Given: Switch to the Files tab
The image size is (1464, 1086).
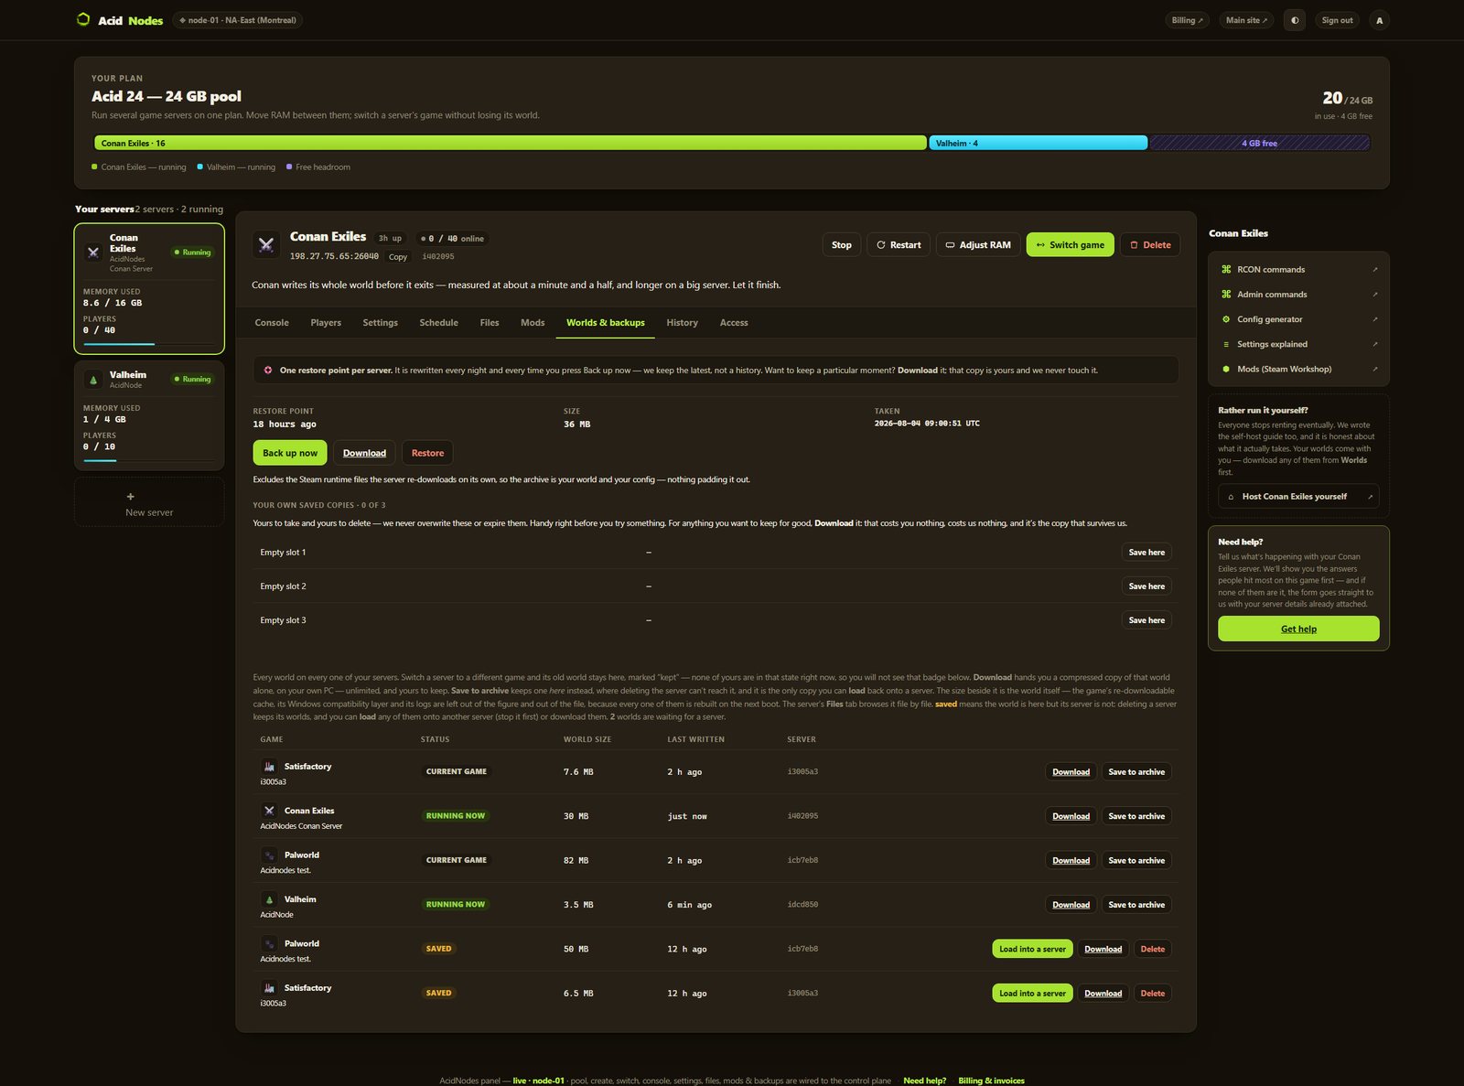Looking at the screenshot, I should 490,323.
